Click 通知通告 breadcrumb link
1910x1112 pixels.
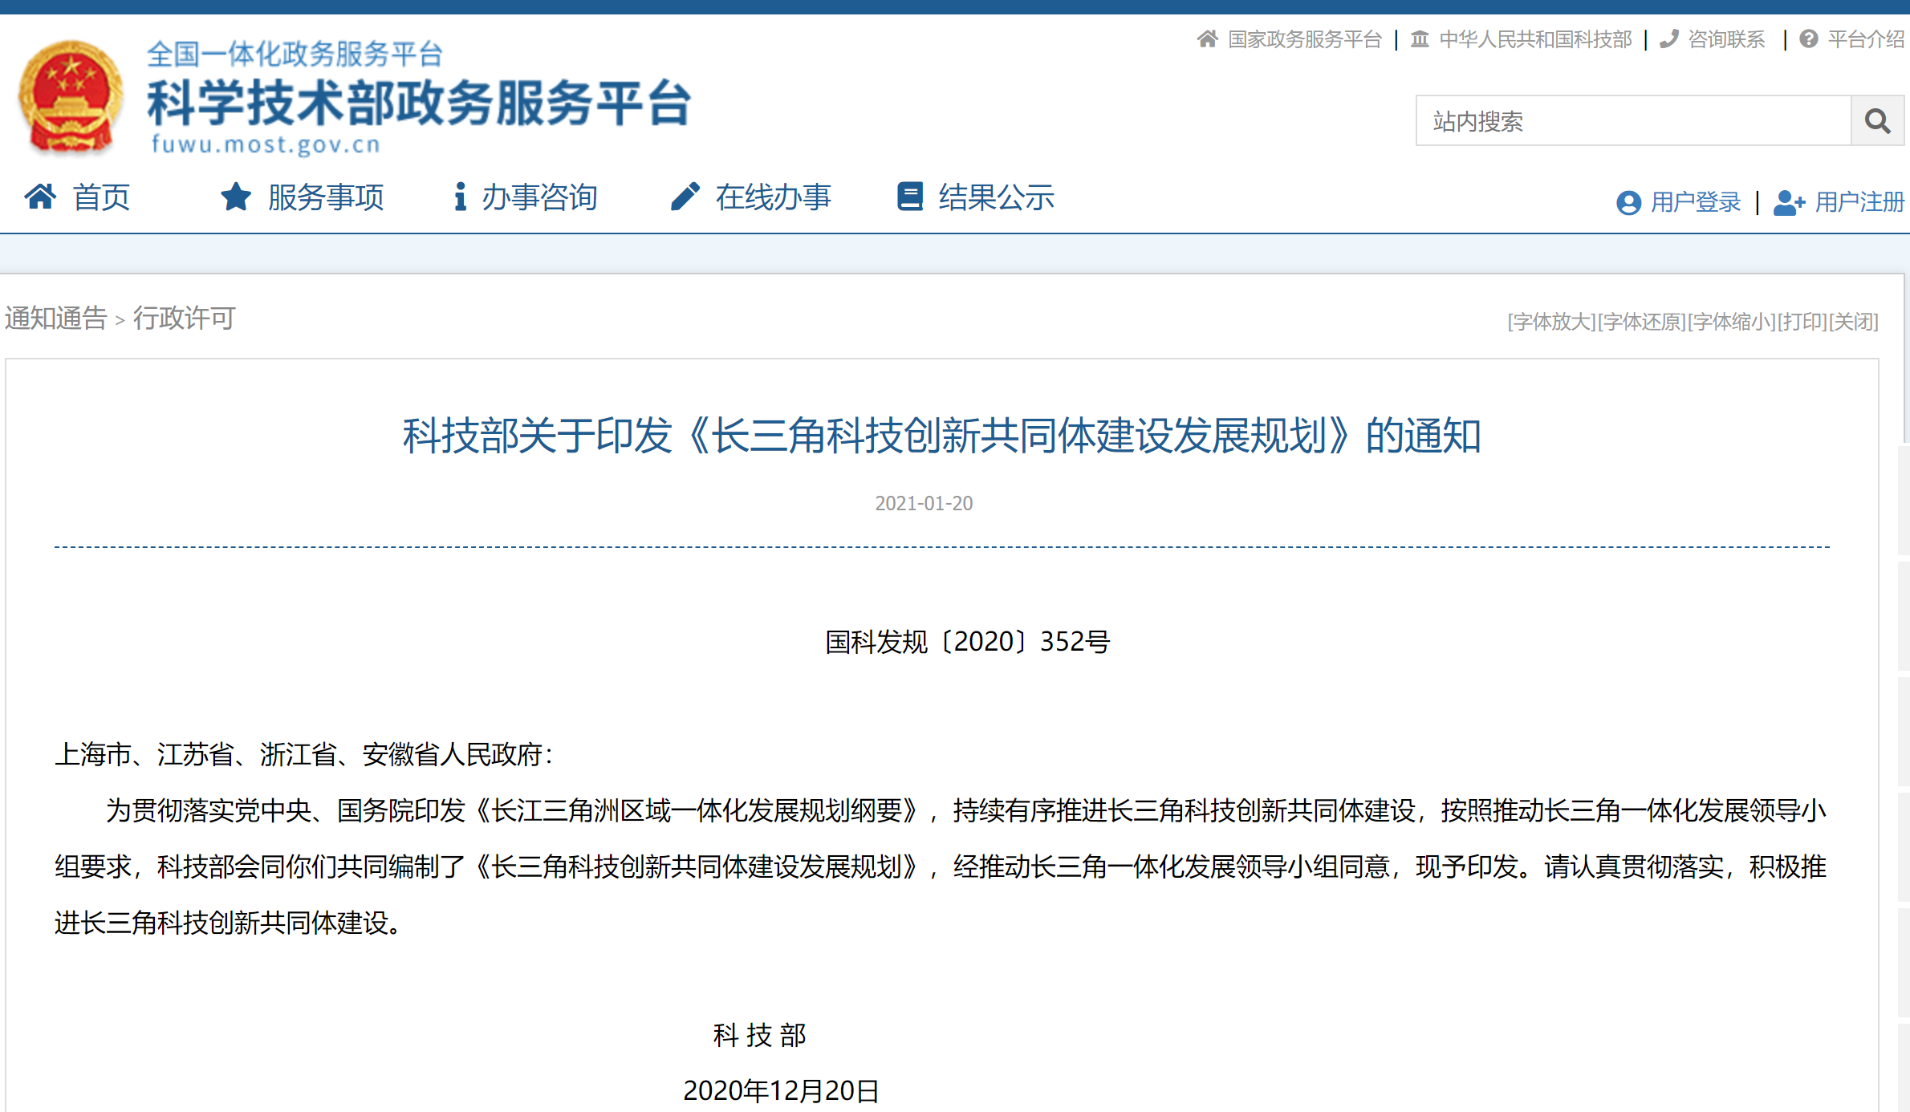tap(55, 319)
